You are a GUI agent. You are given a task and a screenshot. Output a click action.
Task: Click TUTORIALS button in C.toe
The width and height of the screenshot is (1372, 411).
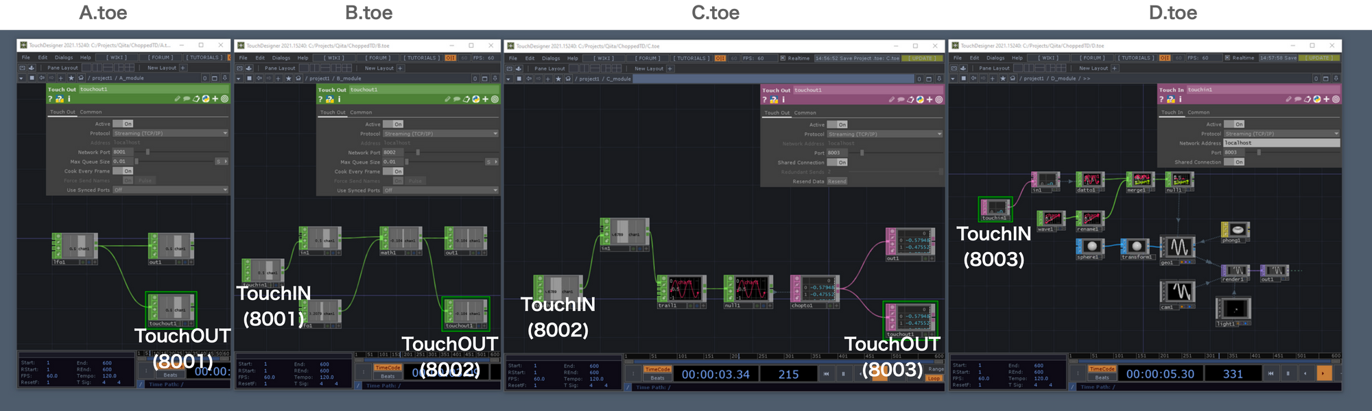(691, 58)
